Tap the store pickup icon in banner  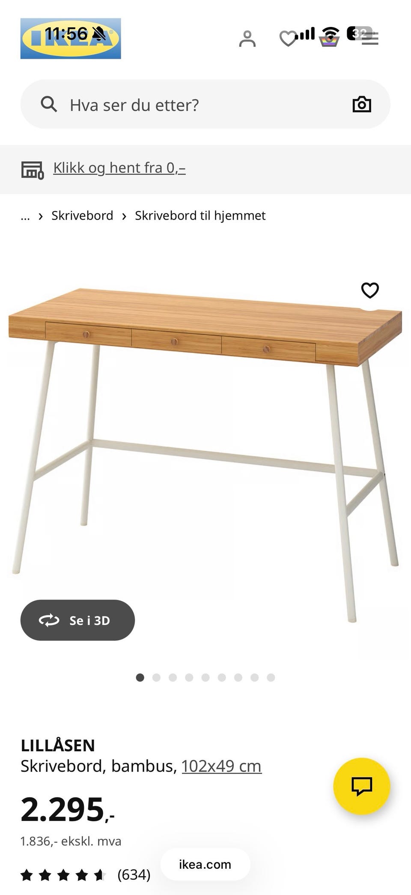tap(33, 170)
